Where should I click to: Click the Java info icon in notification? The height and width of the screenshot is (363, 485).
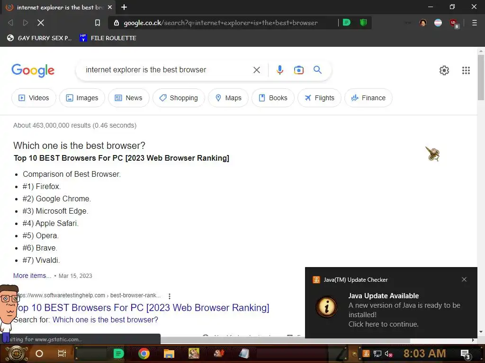coord(326,307)
